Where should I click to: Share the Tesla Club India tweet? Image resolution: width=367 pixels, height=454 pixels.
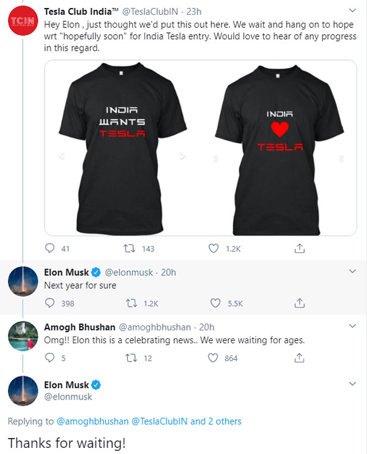click(x=300, y=248)
